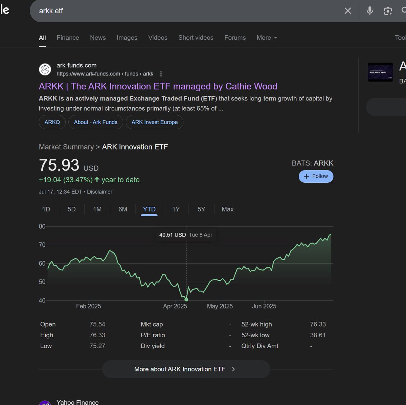Click the ark-funds.com site favicon
Viewport: 406px width, 405px height.
tap(45, 69)
